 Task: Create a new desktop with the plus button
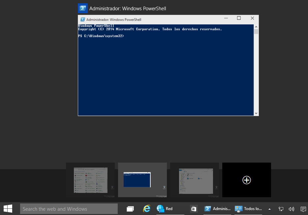click(x=246, y=180)
